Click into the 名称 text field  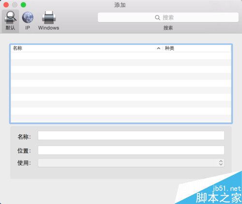tap(131, 135)
